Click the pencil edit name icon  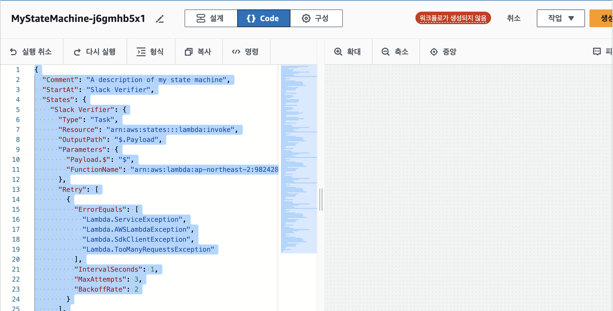[160, 19]
